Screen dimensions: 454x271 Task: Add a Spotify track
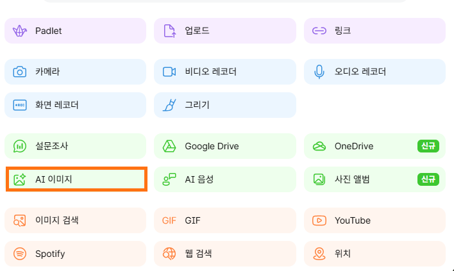[75, 254]
